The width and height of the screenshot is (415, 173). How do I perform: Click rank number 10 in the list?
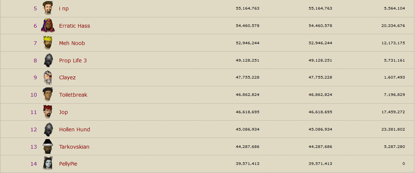pos(34,95)
